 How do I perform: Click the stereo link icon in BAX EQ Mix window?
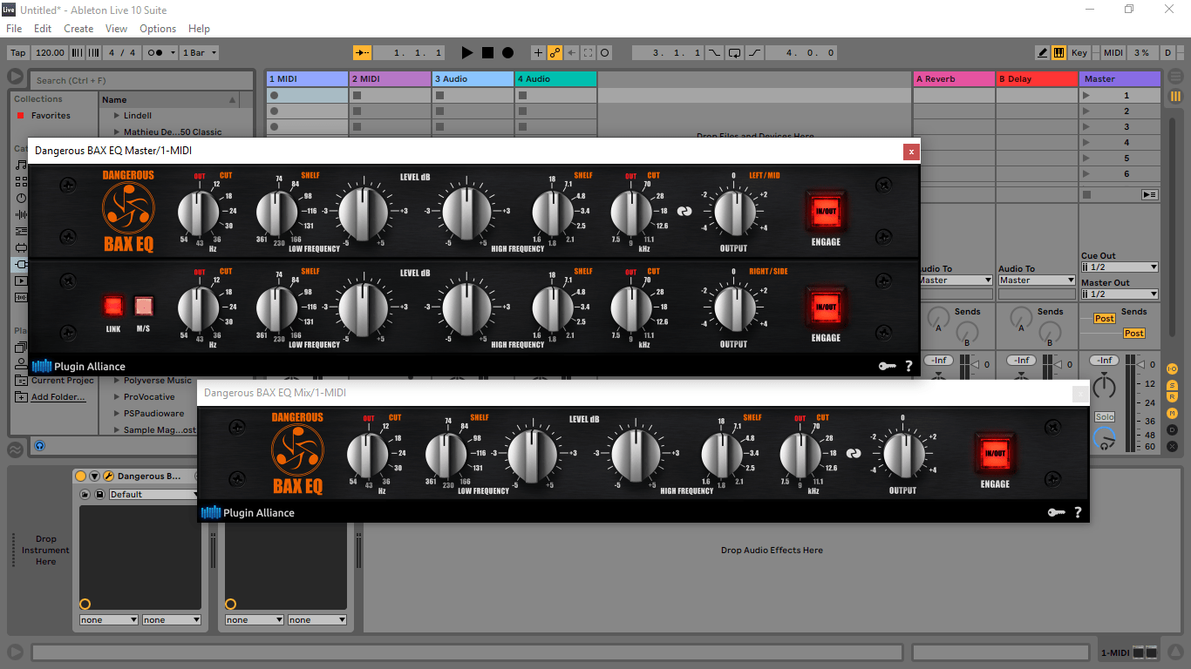(x=854, y=453)
